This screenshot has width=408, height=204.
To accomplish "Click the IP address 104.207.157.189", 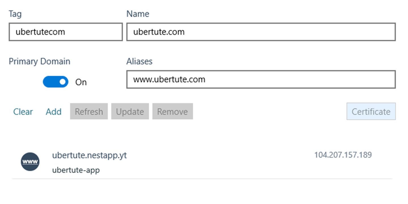I will pyautogui.click(x=343, y=155).
